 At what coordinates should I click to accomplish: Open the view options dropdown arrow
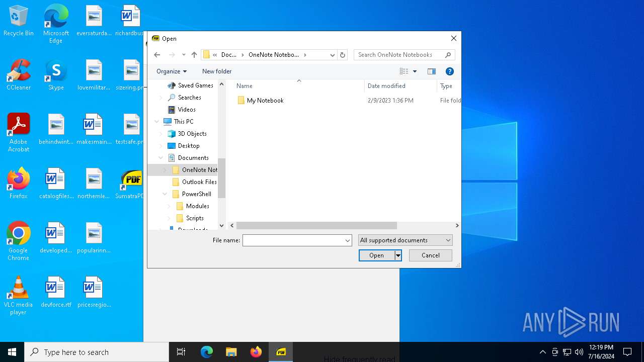point(415,71)
